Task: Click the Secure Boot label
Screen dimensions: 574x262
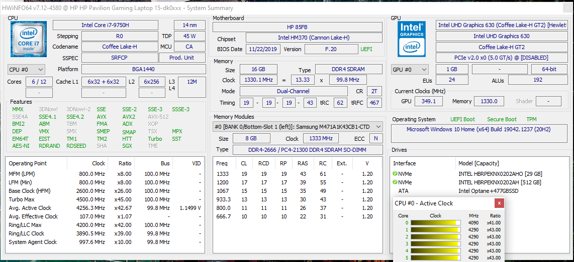Action: point(502,119)
